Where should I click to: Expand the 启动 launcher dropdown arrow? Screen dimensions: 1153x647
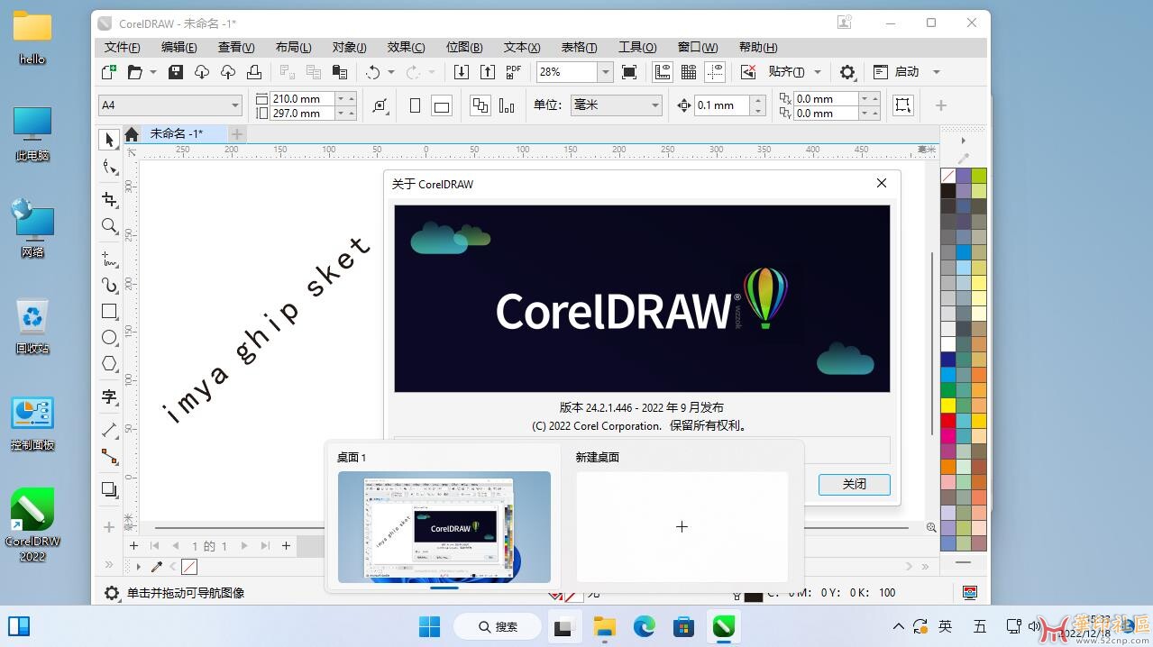click(936, 72)
